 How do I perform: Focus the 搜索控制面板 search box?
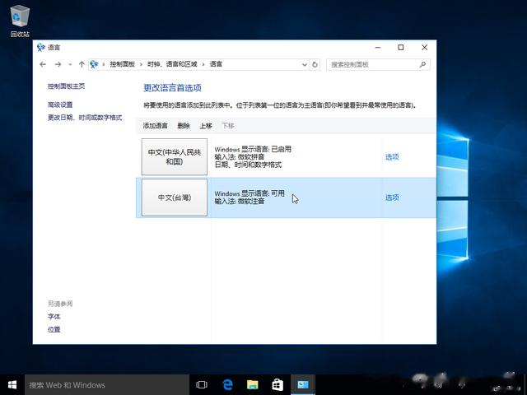click(x=378, y=64)
